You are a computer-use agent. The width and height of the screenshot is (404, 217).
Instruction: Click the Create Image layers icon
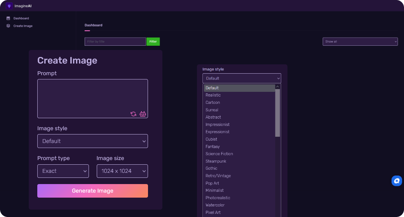coord(8,26)
